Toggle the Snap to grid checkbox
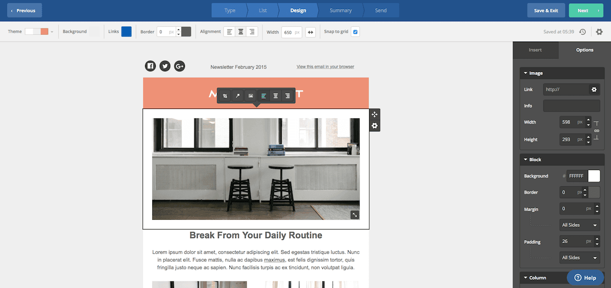611x288 pixels. 355,32
